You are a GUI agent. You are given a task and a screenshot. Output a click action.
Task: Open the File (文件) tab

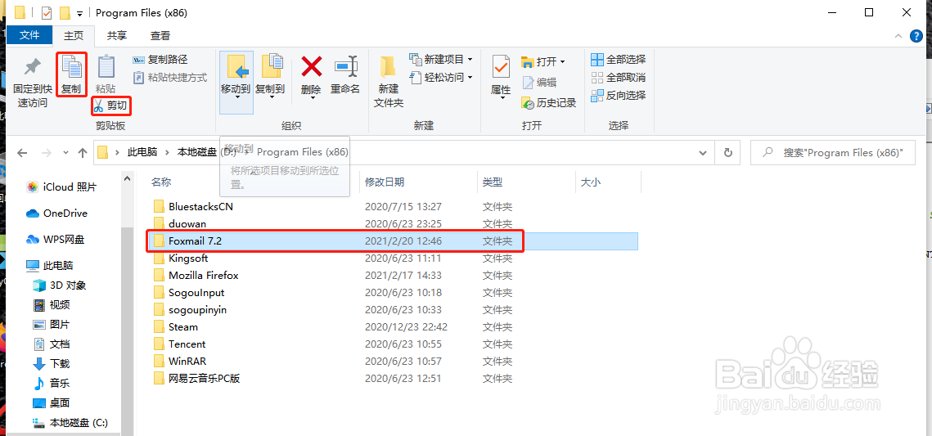coord(29,36)
